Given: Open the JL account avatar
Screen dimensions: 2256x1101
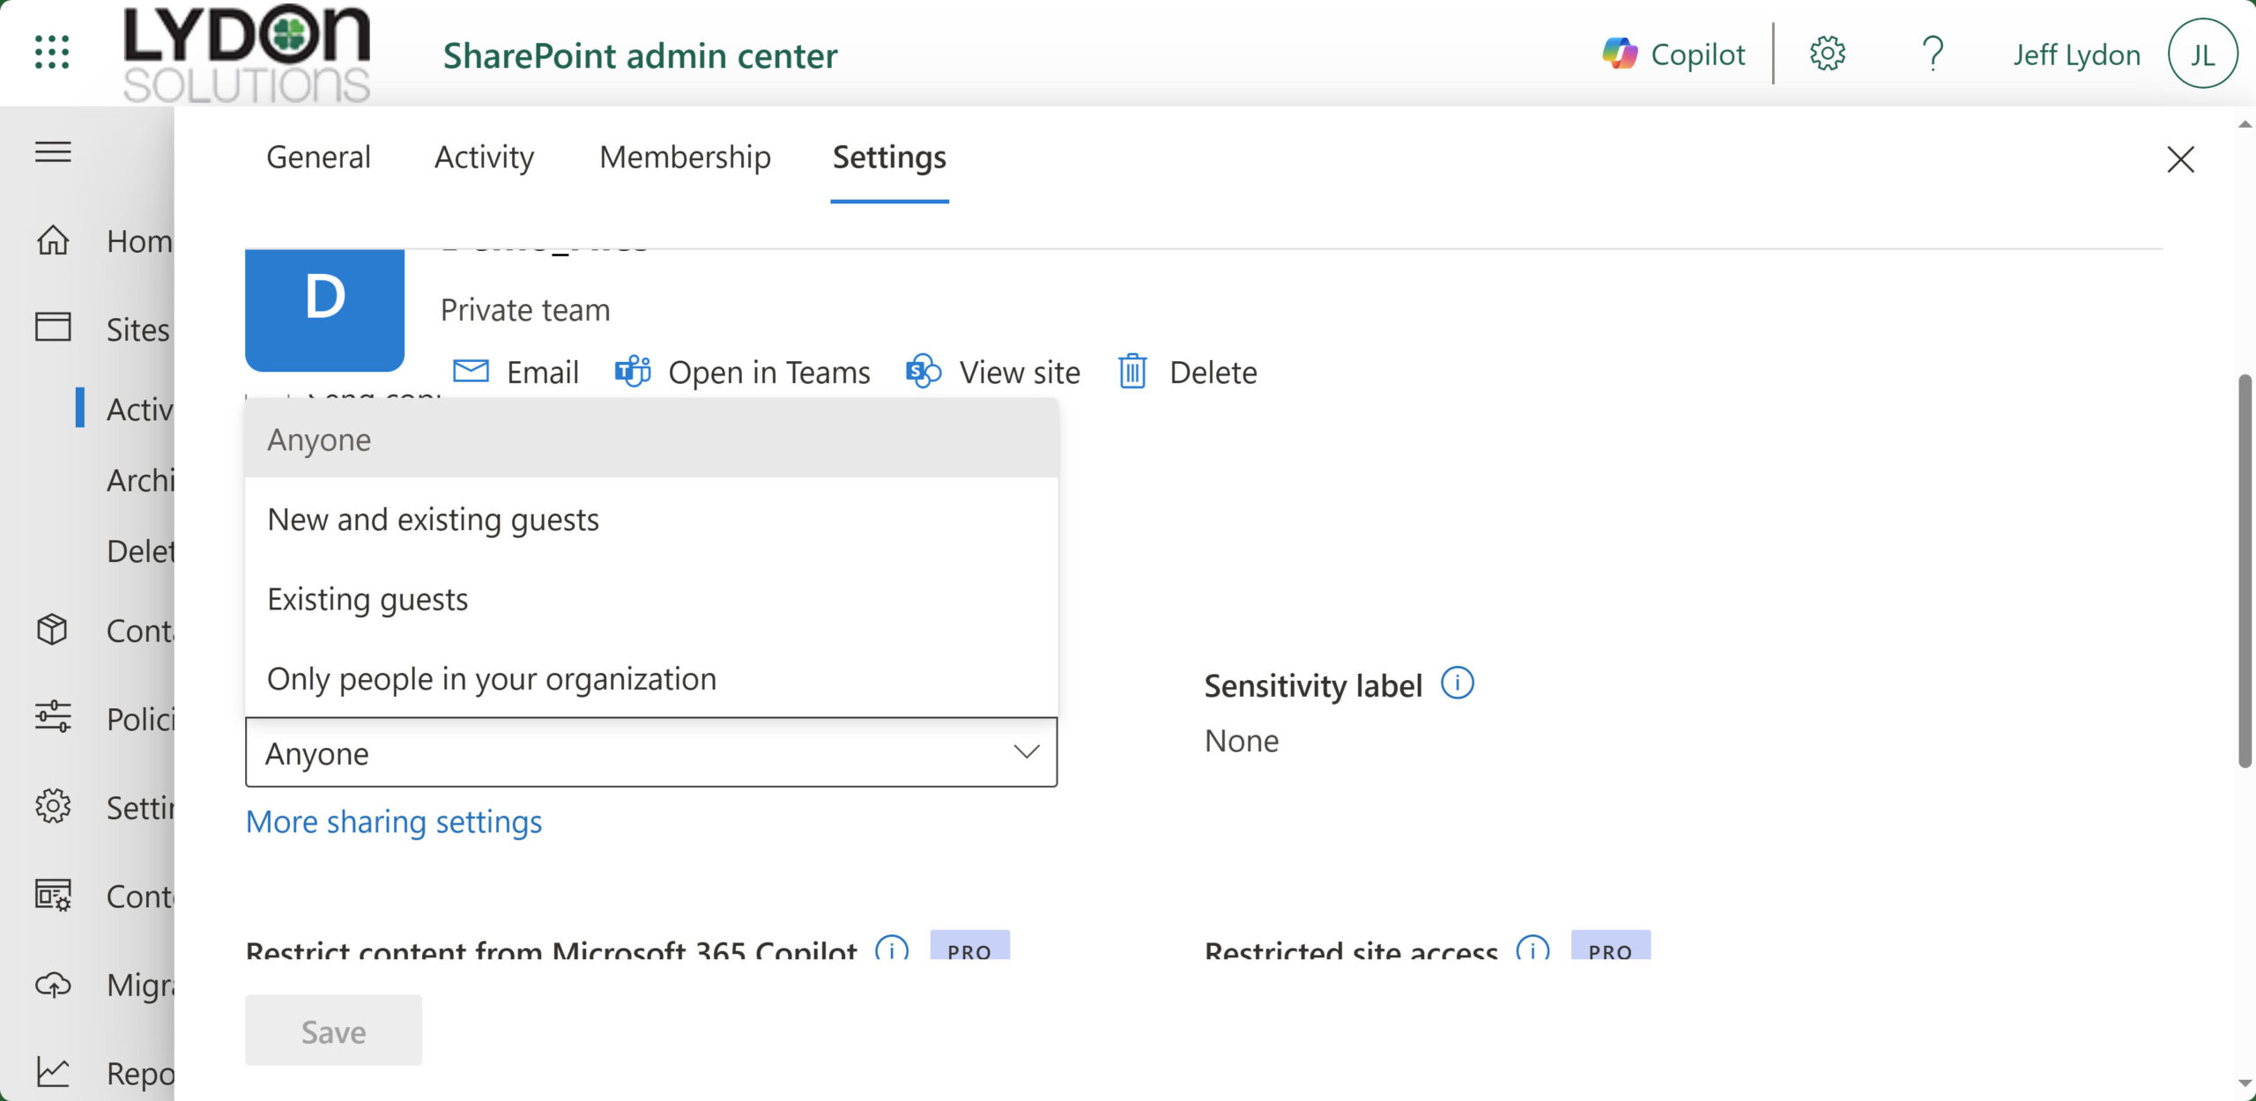Looking at the screenshot, I should click(x=2202, y=54).
